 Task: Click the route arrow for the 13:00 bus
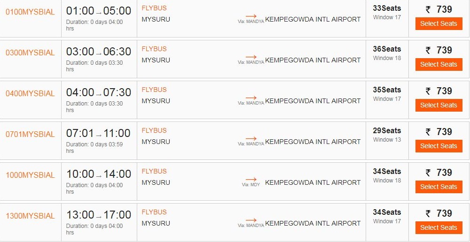click(x=251, y=219)
